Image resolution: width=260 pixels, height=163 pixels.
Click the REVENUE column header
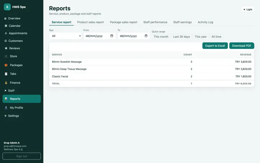pos(246,55)
